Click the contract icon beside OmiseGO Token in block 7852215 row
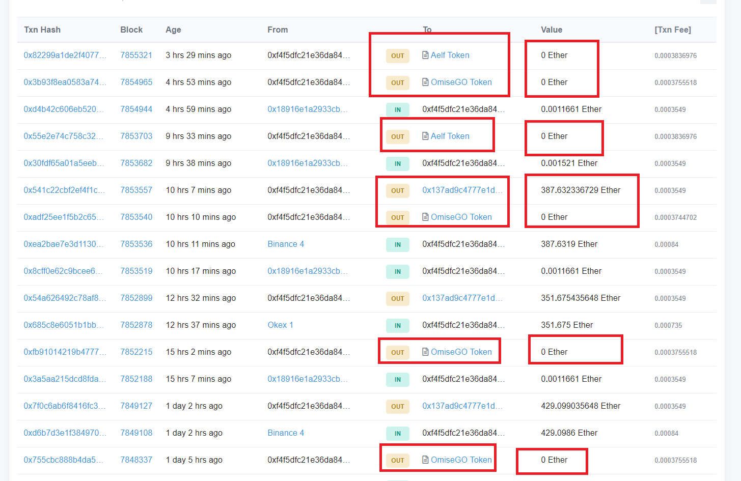Image resolution: width=741 pixels, height=481 pixels. (425, 352)
